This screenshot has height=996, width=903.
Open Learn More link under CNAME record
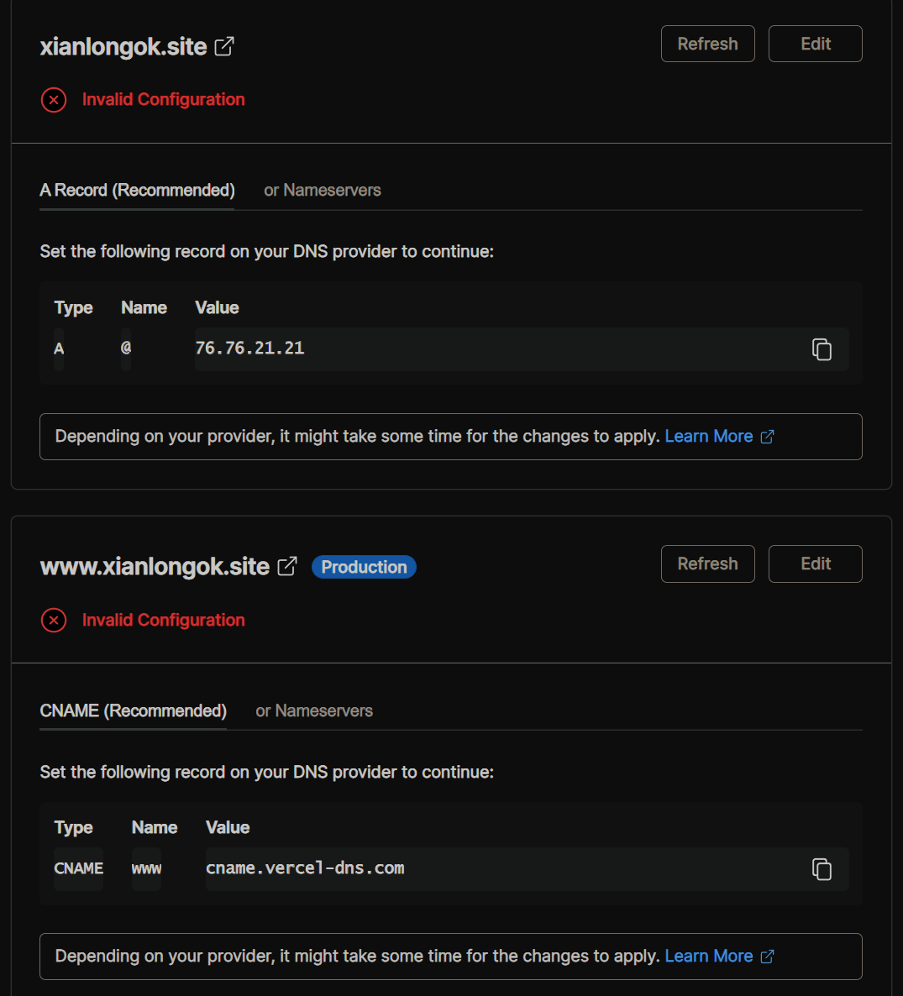coord(709,956)
